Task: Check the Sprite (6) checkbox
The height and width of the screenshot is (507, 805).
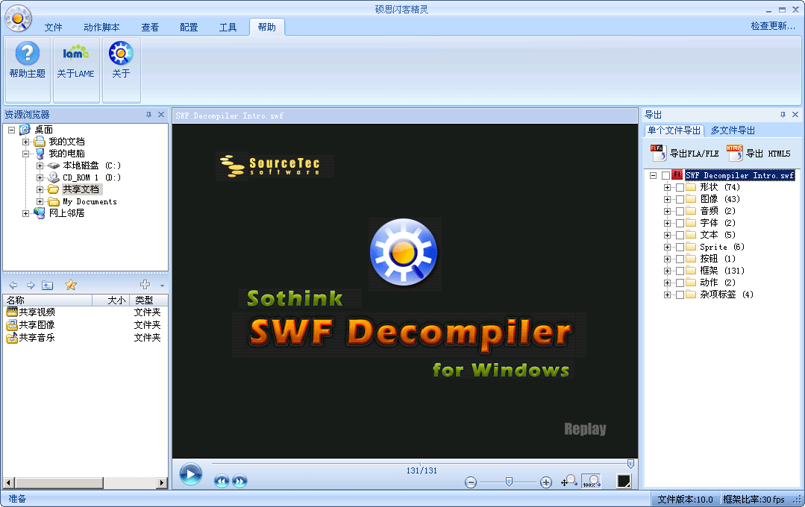Action: point(680,247)
